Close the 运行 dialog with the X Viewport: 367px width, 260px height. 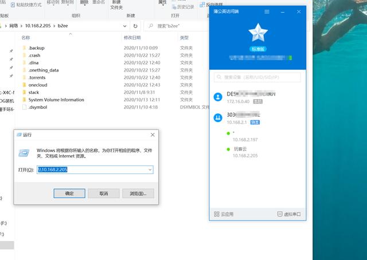[x=153, y=135]
